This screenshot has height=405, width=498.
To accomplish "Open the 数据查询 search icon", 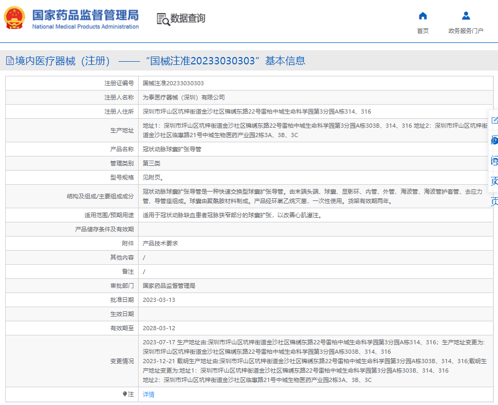I will [163, 19].
